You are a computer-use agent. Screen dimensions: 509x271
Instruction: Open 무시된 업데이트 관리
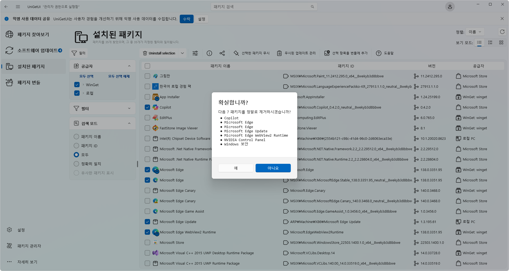(296, 53)
